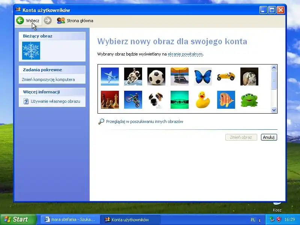Screen dimensions: 300x225
Task: Switch to mara stefania taskbar window
Action: (x=70, y=219)
